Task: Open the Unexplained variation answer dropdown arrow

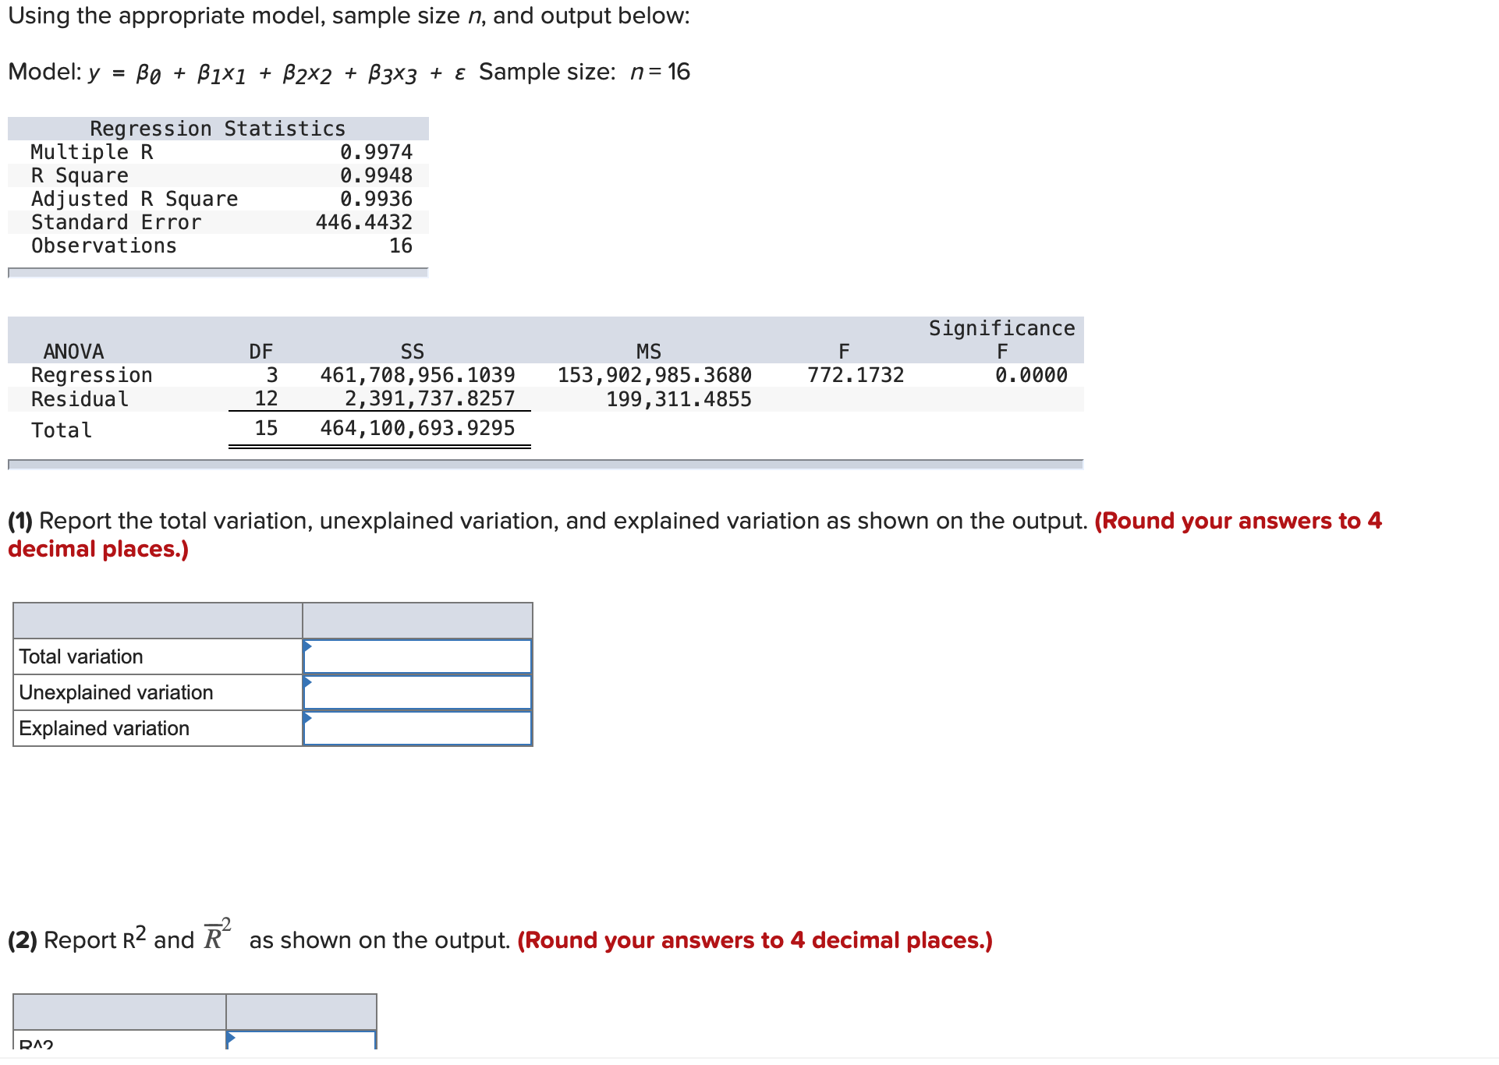Action: tap(308, 683)
